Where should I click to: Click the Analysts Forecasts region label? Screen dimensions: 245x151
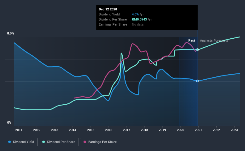click(214, 40)
